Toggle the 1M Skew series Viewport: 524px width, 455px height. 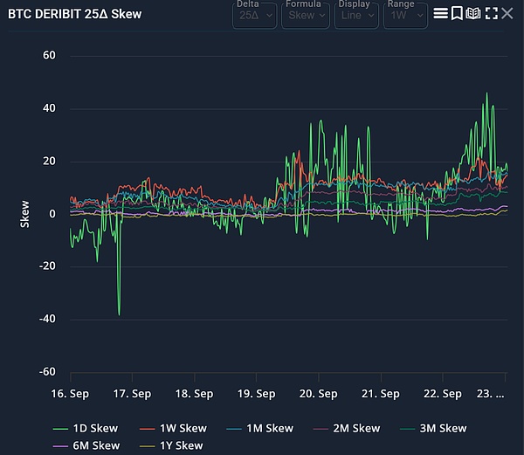(x=269, y=428)
